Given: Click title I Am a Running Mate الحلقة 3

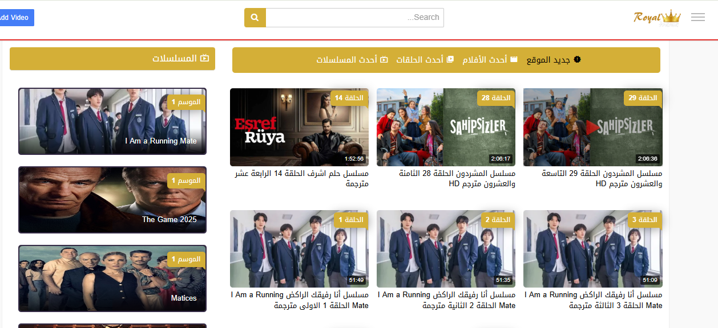Looking at the screenshot, I should click(x=594, y=300).
